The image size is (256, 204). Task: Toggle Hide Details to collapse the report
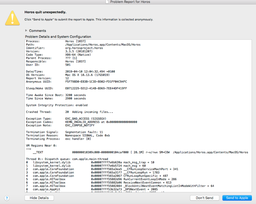(x=39, y=198)
